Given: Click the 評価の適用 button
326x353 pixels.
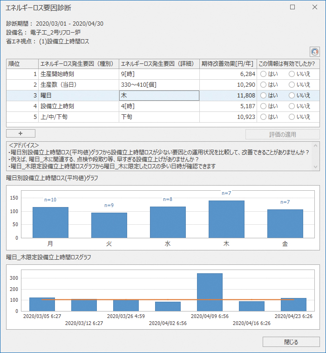Looking at the screenshot, I should point(282,134).
